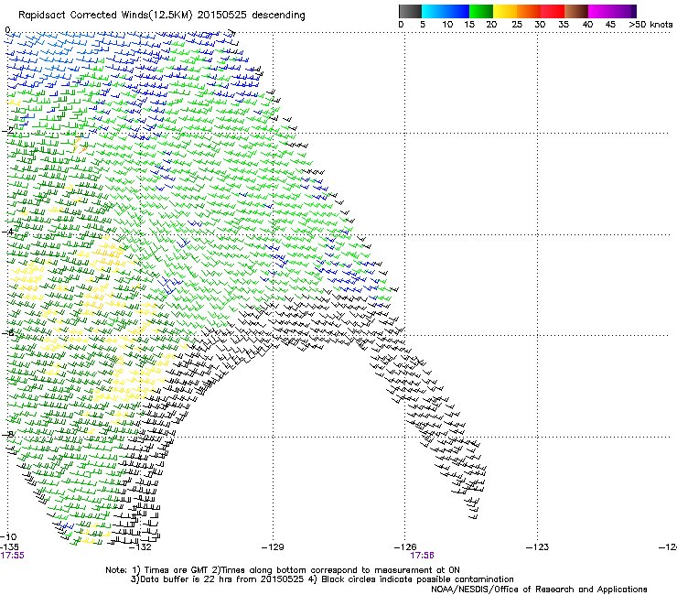The width and height of the screenshot is (677, 595).
Task: Click the note line 'Times are GMT'
Action: click(x=177, y=570)
